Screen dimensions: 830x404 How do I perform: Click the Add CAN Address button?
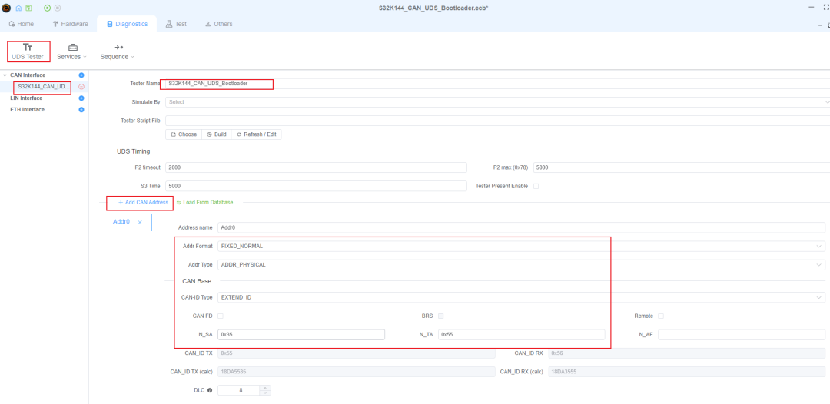(x=143, y=202)
